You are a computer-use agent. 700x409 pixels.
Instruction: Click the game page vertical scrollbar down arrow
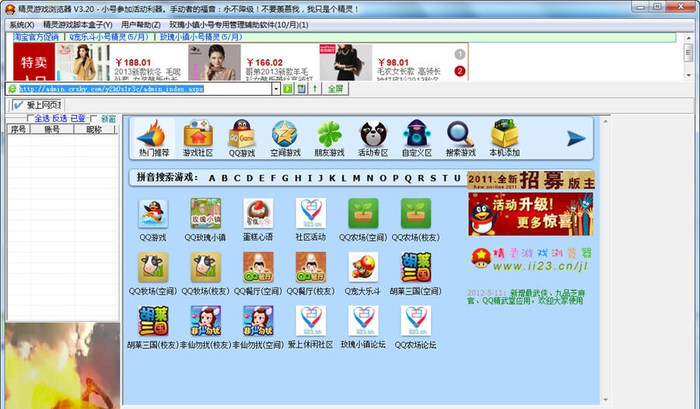(605, 400)
